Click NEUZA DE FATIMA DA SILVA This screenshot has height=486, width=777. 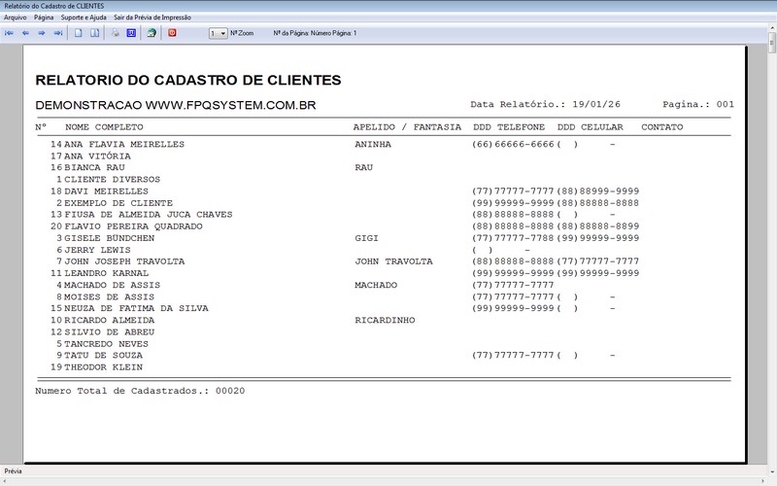[136, 308]
